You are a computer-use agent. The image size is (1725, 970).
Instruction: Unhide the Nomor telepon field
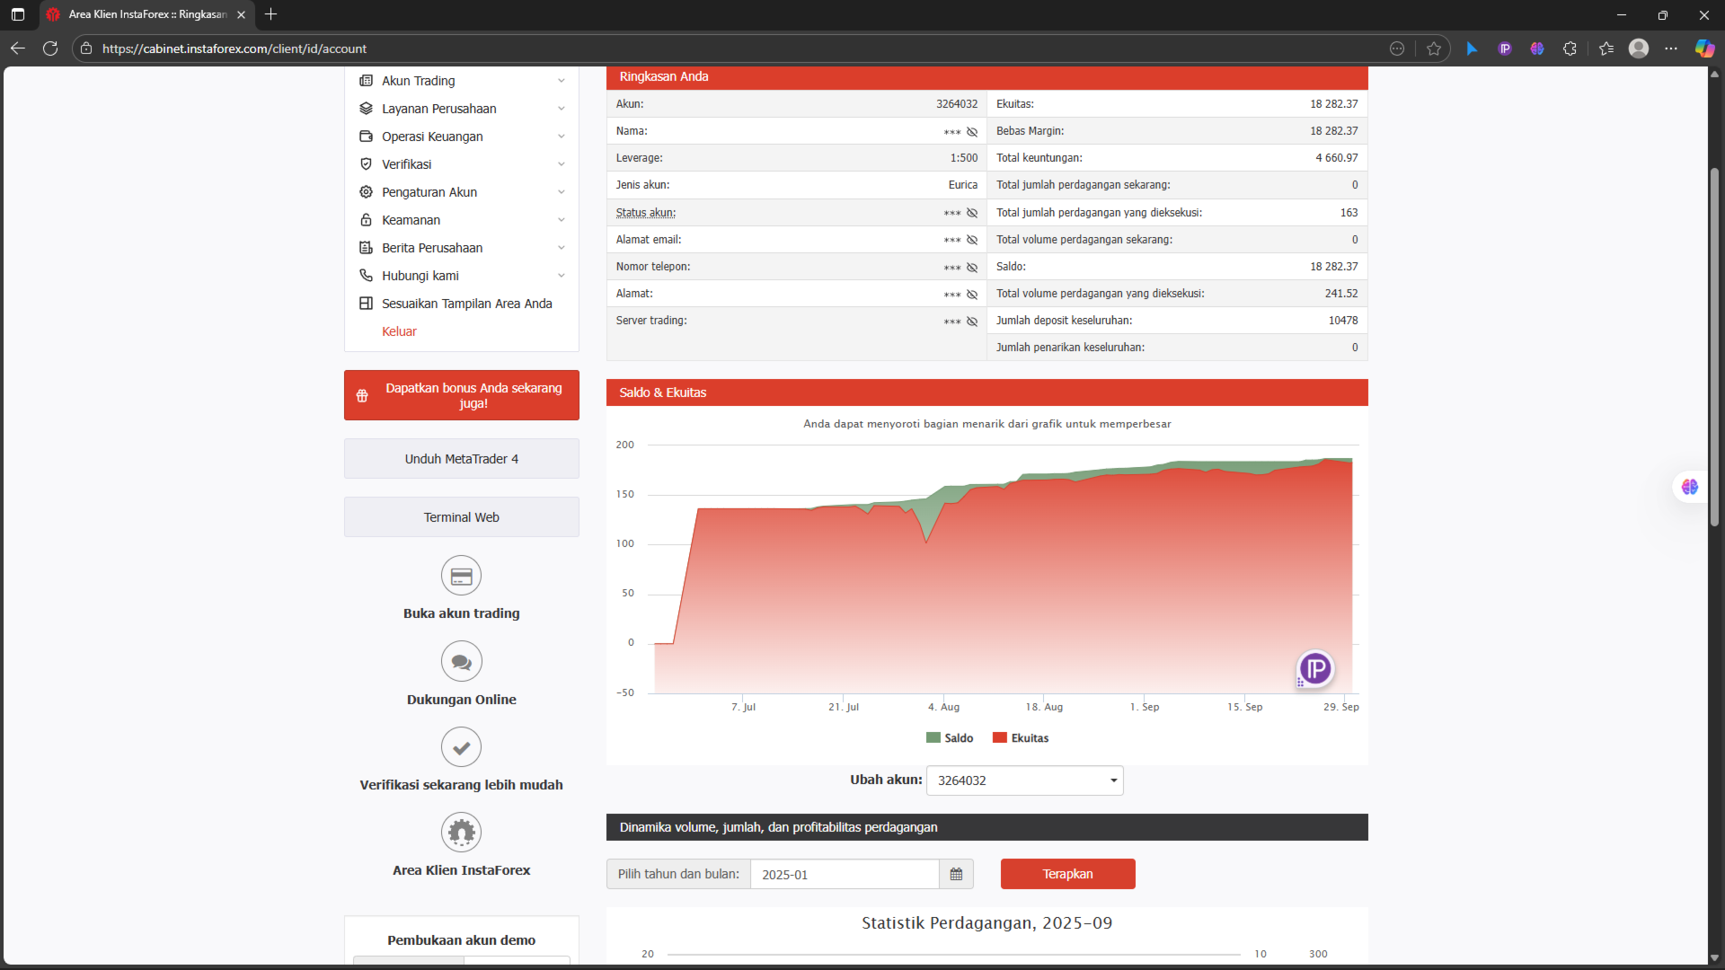[x=971, y=268]
